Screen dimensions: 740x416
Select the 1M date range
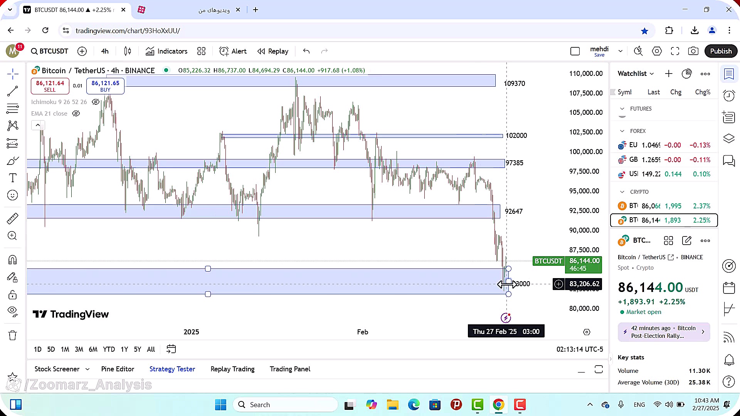(65, 349)
